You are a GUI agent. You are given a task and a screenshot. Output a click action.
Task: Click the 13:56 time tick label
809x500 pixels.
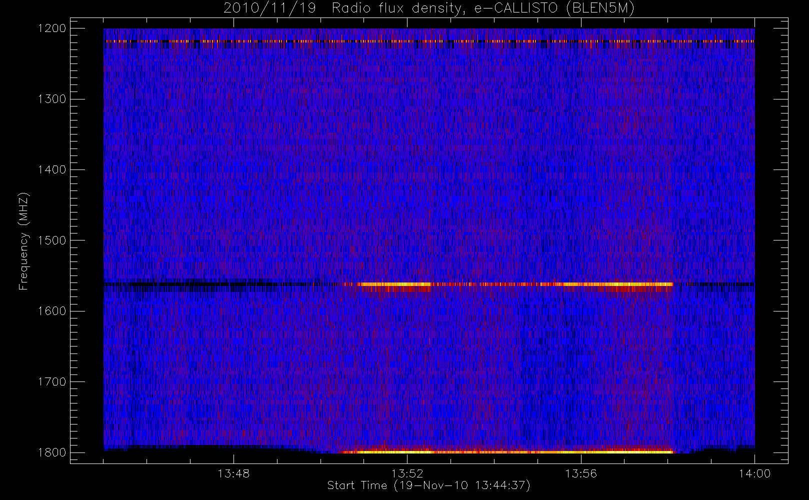[581, 473]
